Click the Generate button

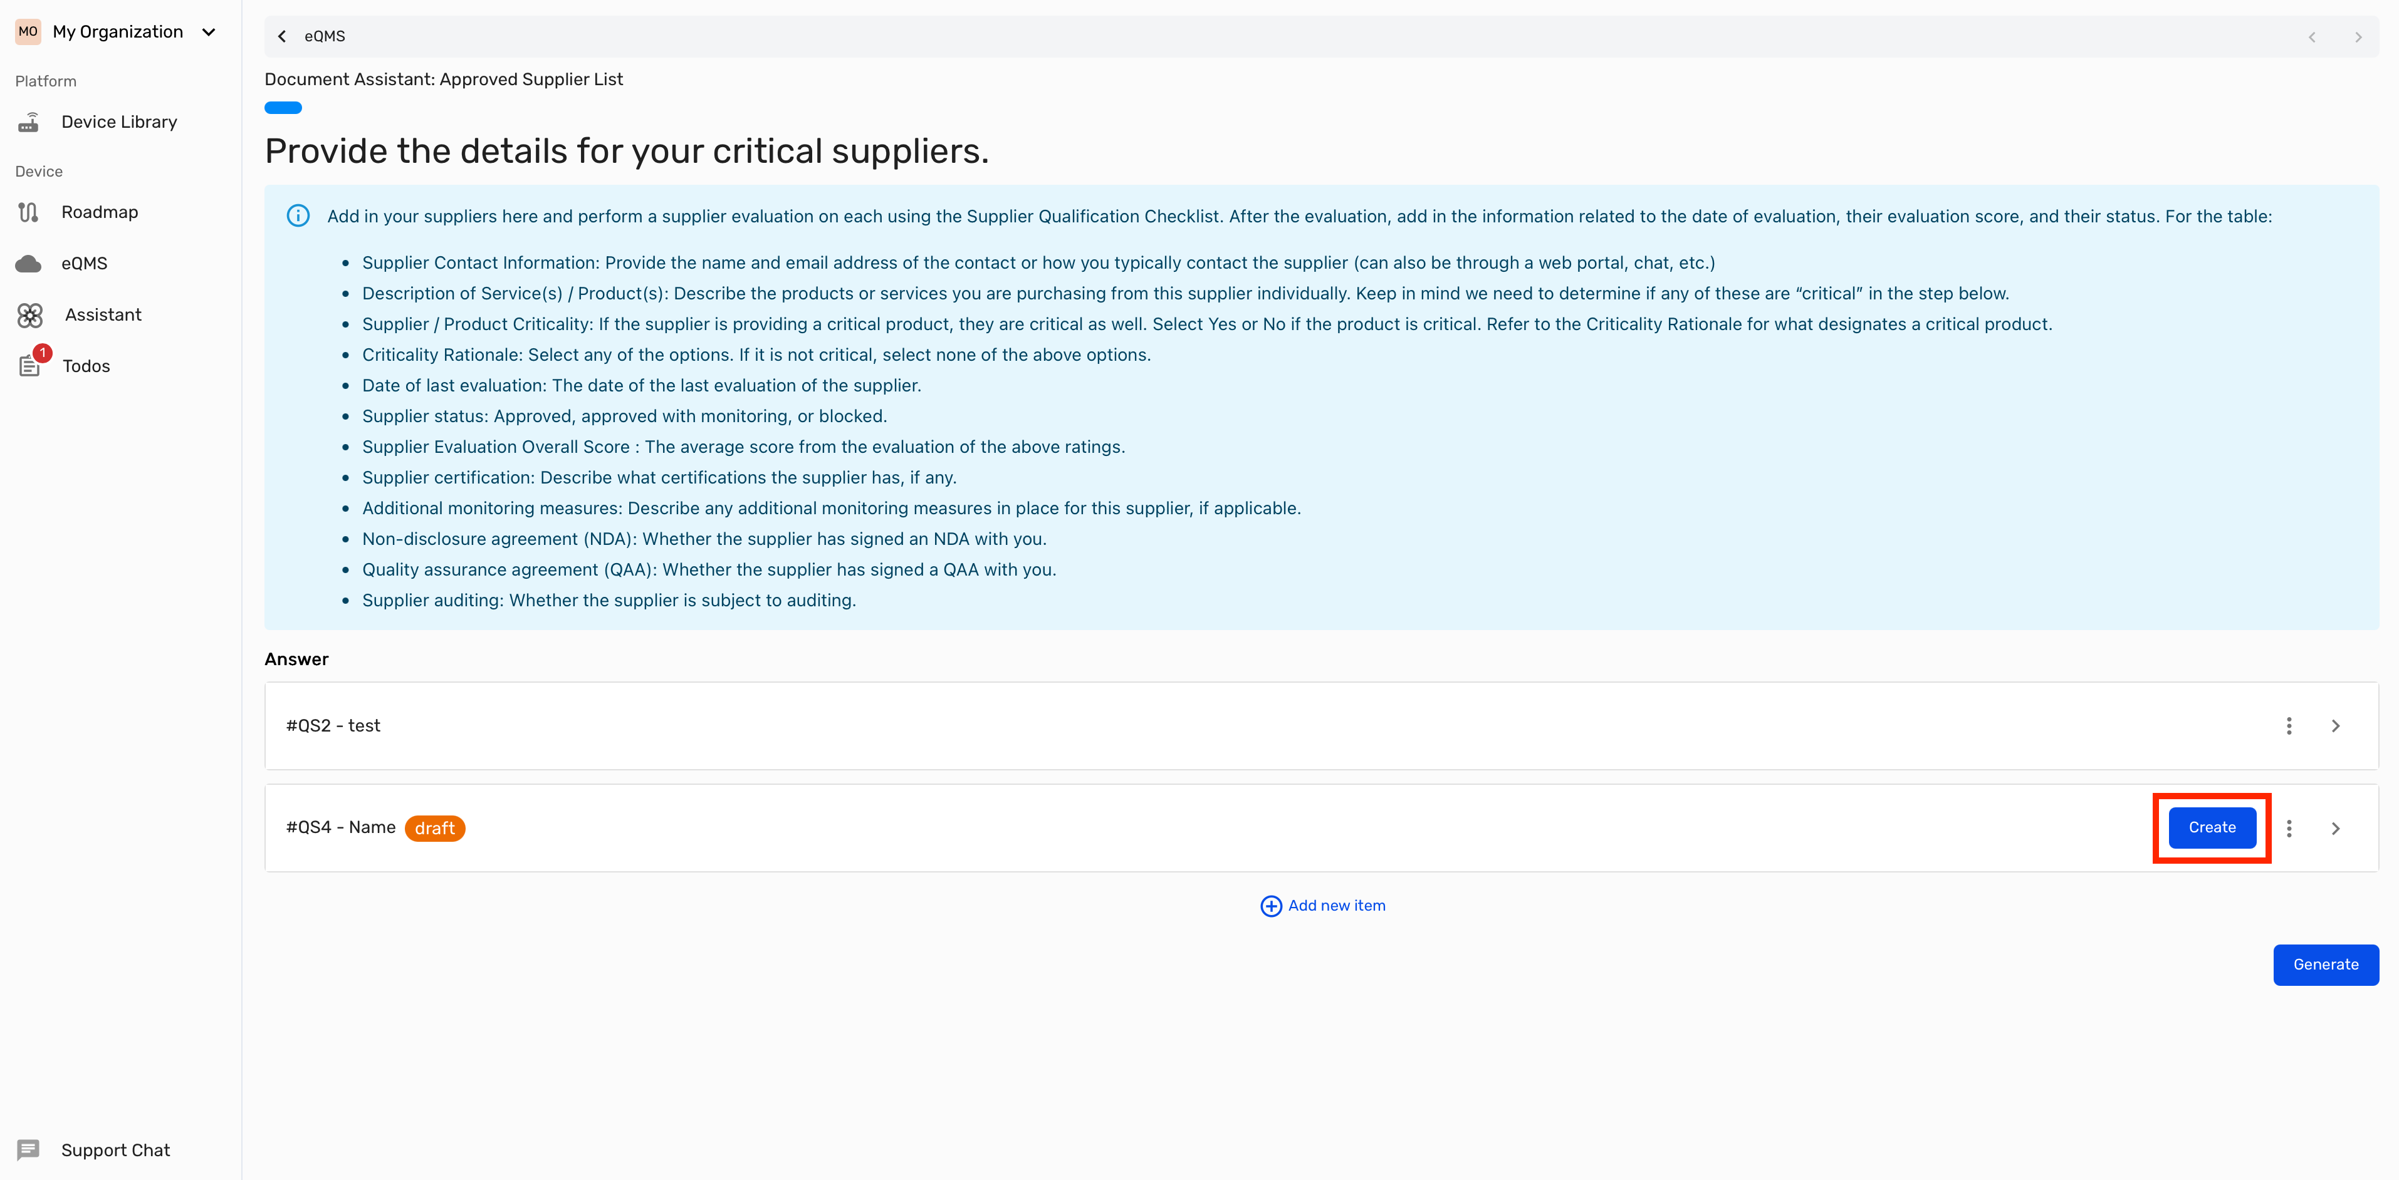(x=2326, y=964)
